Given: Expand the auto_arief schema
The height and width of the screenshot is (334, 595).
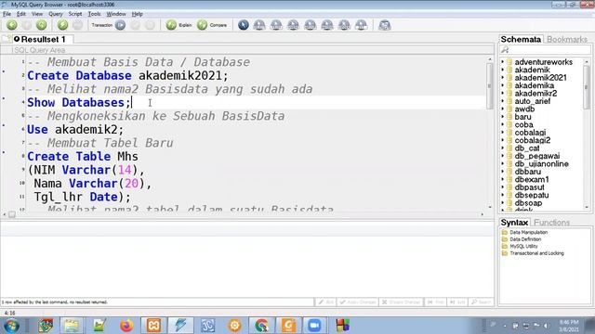Looking at the screenshot, I should [x=503, y=101].
